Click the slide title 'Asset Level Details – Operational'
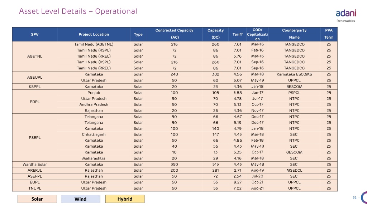367x206 pixels. pos(78,11)
